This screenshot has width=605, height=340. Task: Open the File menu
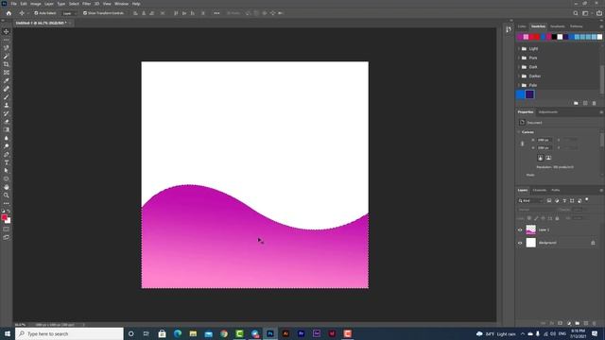[13, 4]
